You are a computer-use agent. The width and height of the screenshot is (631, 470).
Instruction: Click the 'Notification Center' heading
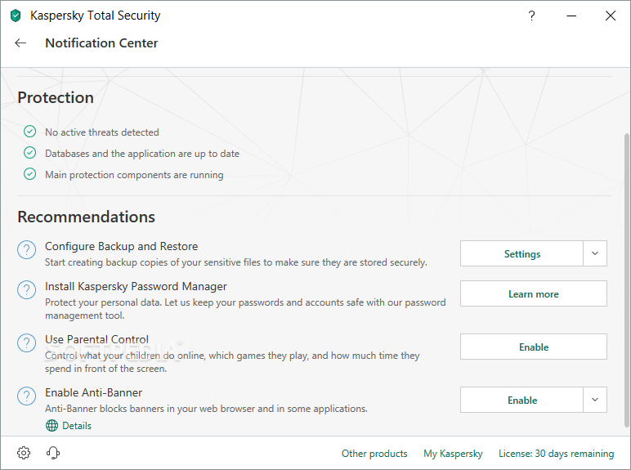101,43
